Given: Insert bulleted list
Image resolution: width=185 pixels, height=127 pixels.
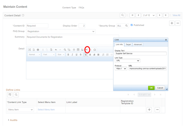Looking at the screenshot, I should tap(107, 55).
